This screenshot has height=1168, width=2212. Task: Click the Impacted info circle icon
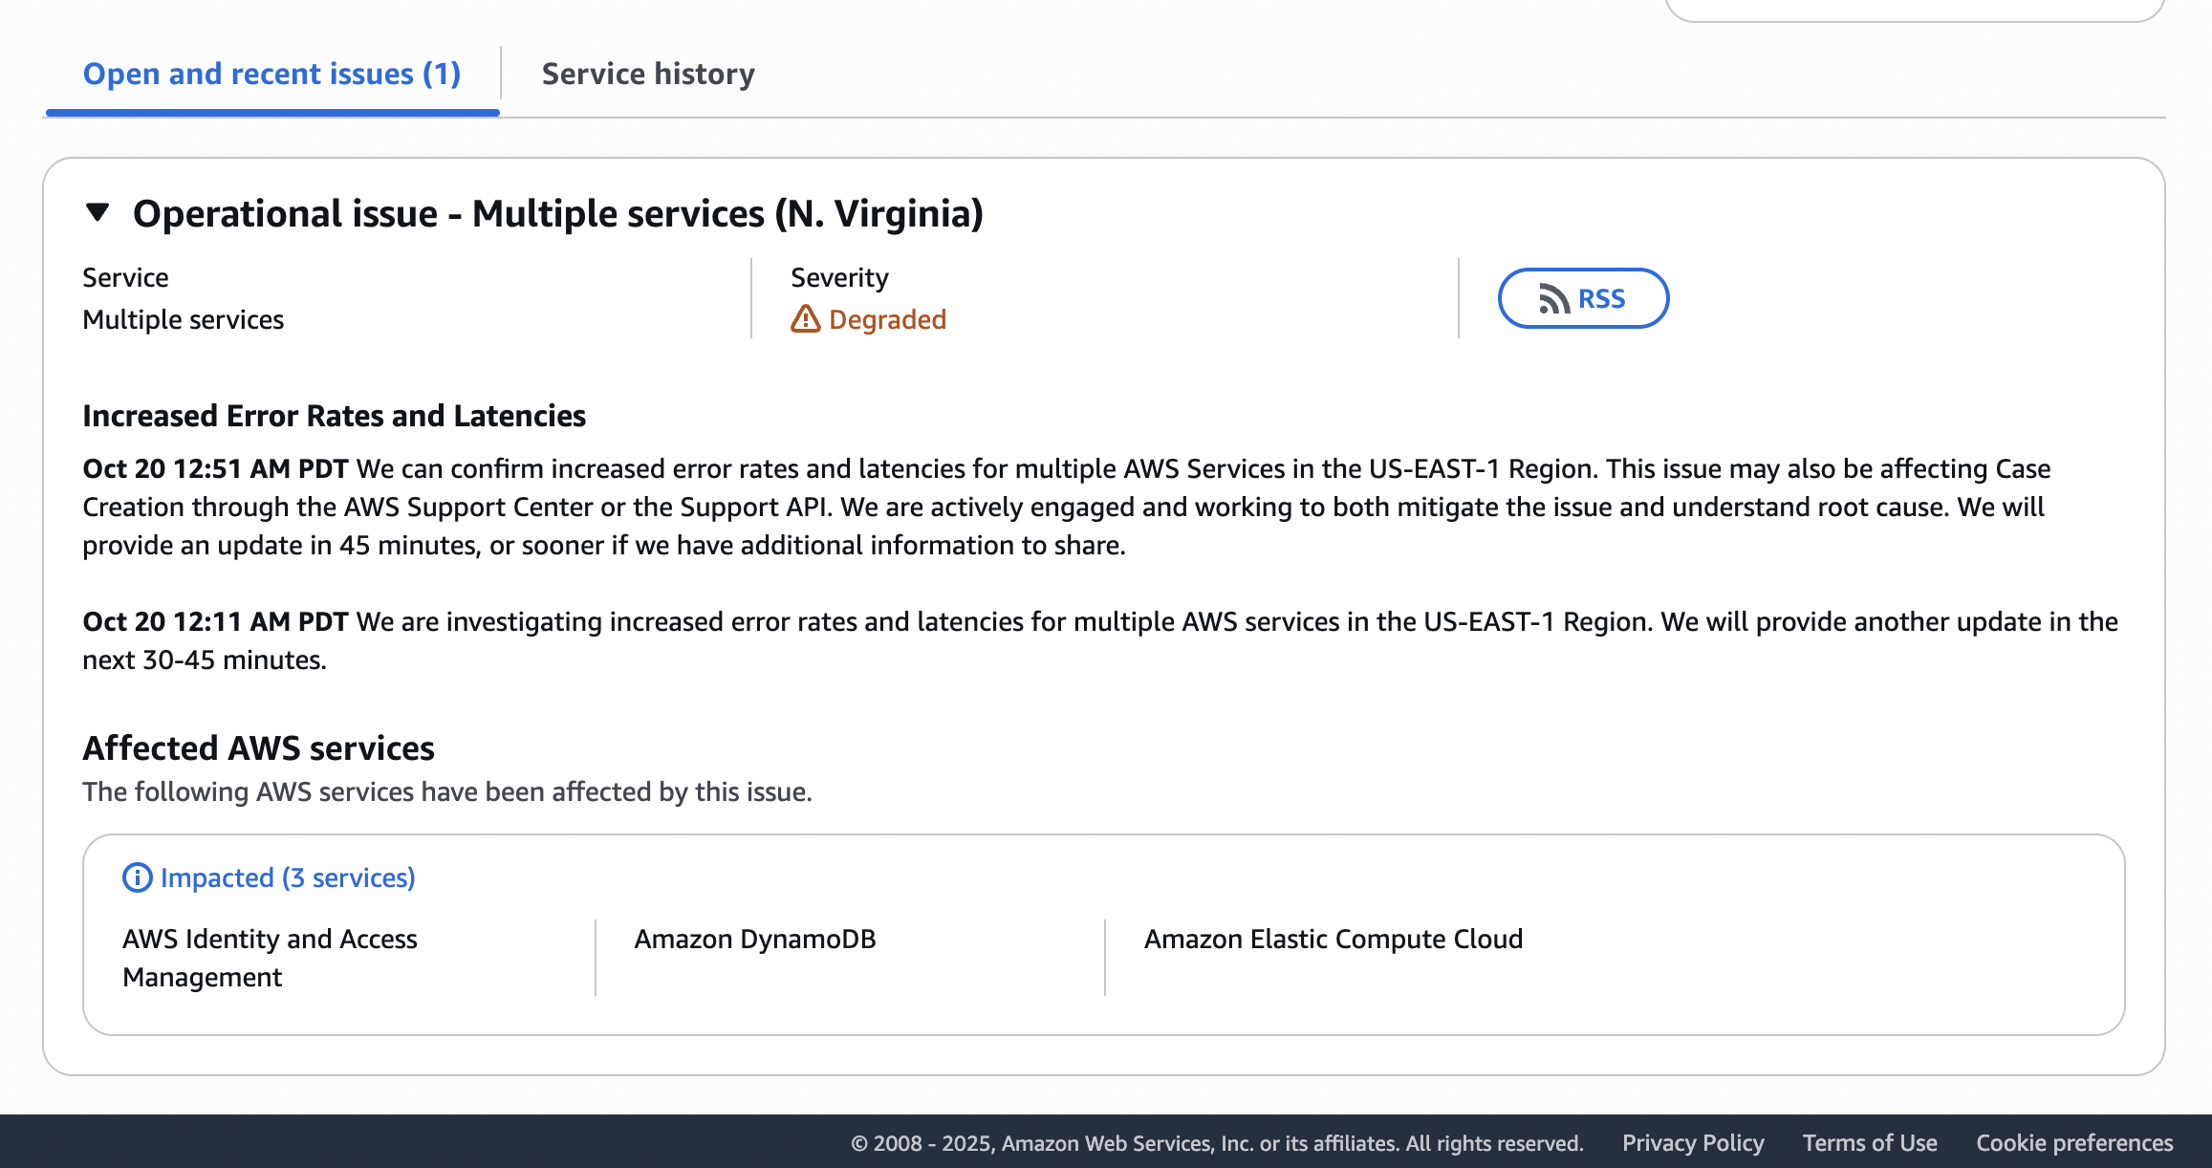tap(137, 877)
